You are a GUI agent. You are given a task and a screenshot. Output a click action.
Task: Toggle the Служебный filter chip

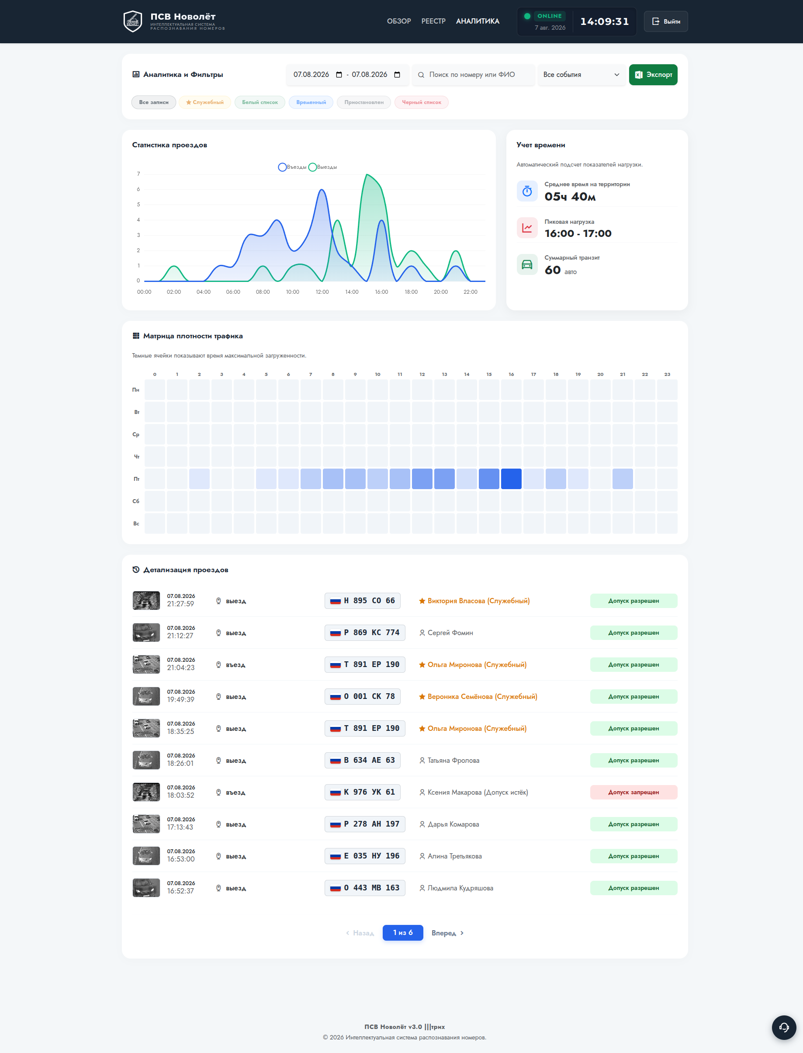tap(204, 102)
